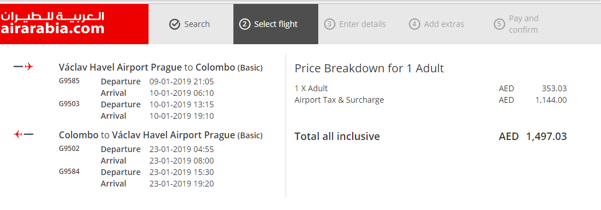Click the outbound flight plane icon

pos(24,67)
